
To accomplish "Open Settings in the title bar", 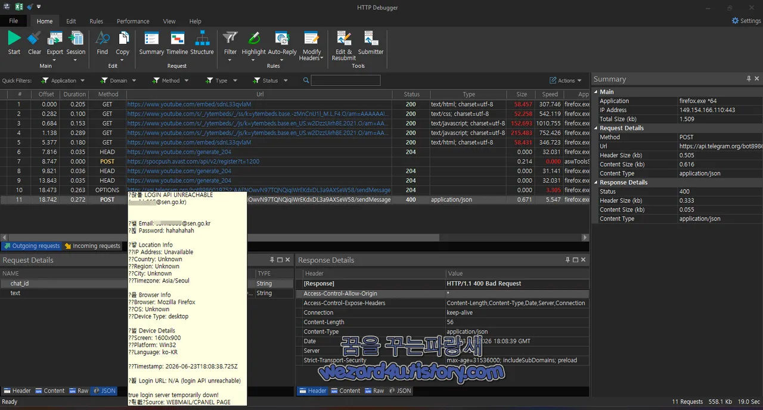I will pyautogui.click(x=746, y=21).
